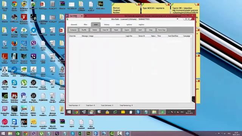The image size is (242, 136).
Task: Go to the chats tab
Action: [118, 25]
